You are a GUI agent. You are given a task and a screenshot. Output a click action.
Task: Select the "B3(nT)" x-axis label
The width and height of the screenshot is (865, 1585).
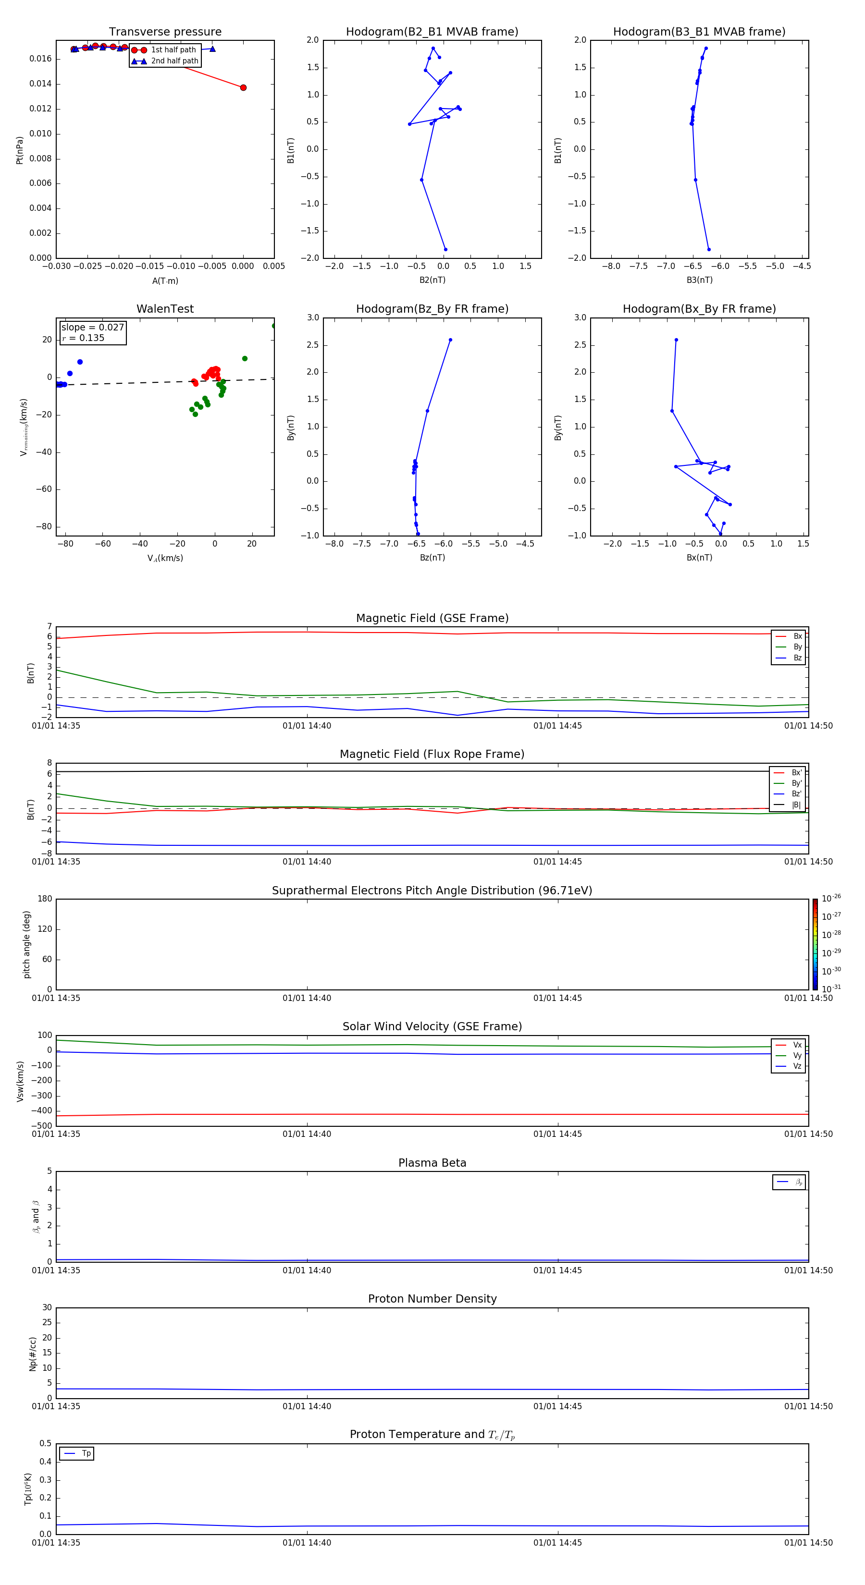tap(699, 280)
